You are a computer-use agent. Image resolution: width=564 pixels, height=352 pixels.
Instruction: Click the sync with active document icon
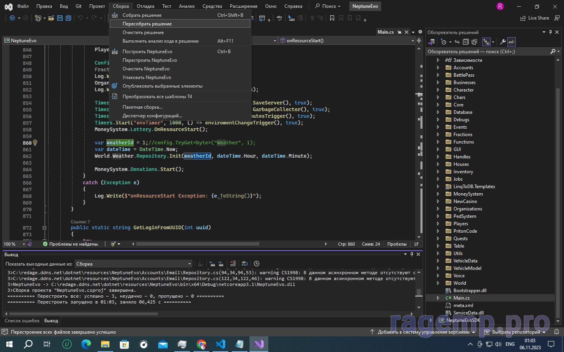click(x=457, y=42)
